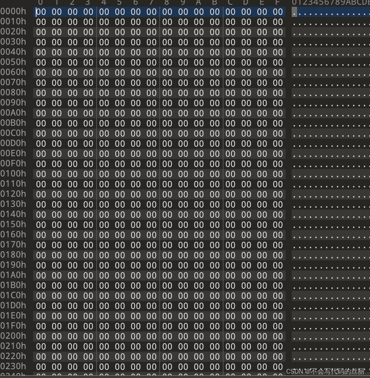The image size is (370, 378).
Task: Click the 0050h row address
Action: click(x=13, y=62)
